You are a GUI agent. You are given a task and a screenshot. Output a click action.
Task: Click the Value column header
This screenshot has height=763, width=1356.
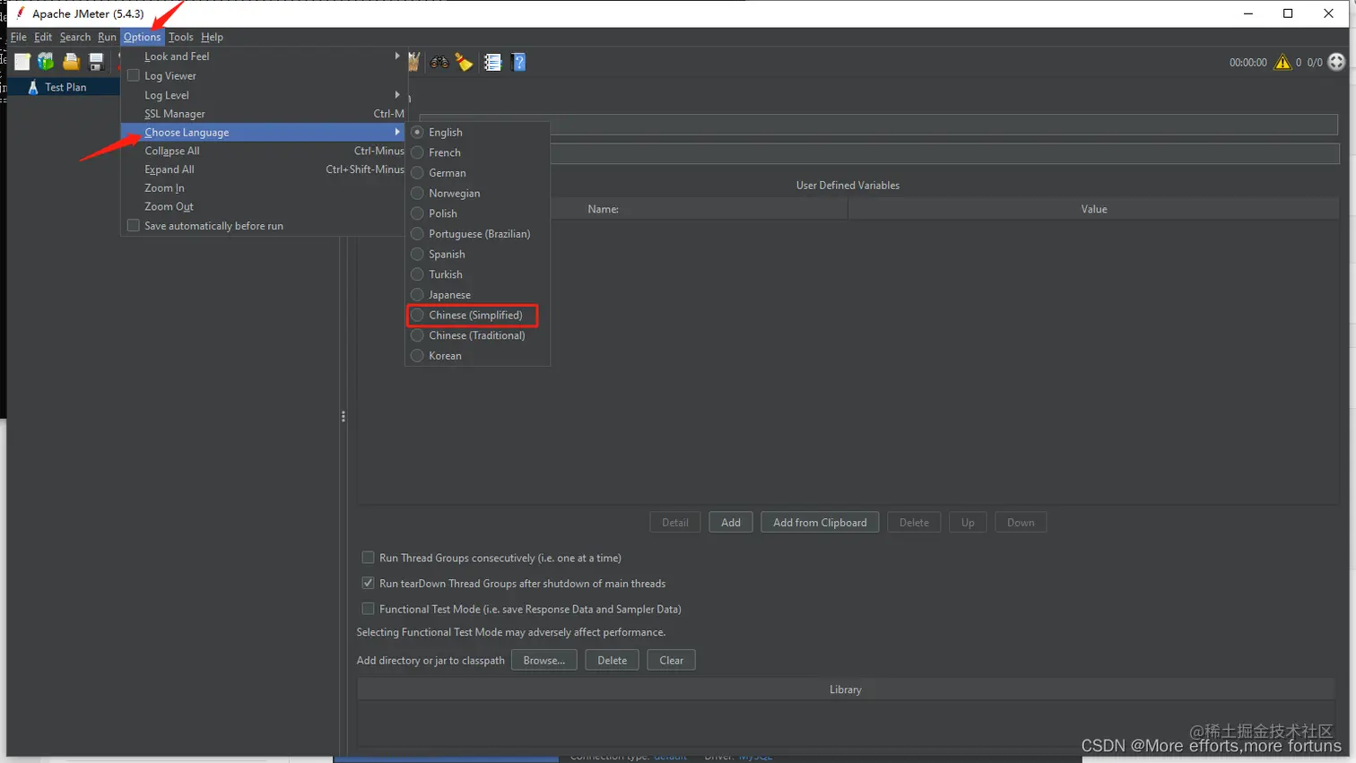[x=1093, y=209]
